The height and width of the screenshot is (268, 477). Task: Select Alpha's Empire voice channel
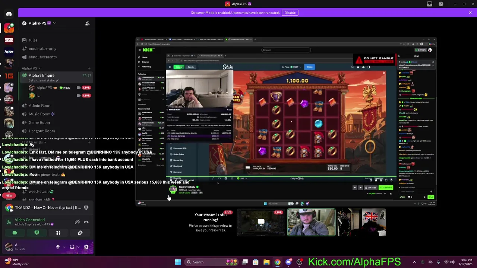56,77
